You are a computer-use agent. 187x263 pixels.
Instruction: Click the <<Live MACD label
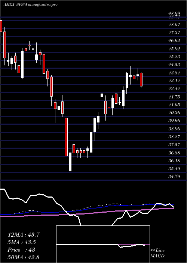pyautogui.click(x=157, y=253)
